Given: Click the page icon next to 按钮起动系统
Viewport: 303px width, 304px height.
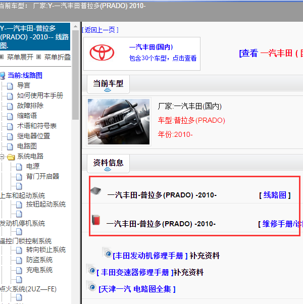Looking at the screenshot, I should (x=19, y=205).
